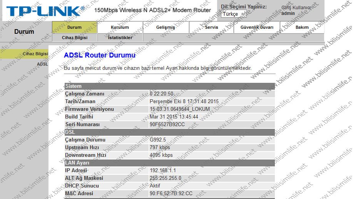Screen dimensions: 353x199
Task: Click the Dil Seçimi Yapınız label
Action: pos(244,7)
